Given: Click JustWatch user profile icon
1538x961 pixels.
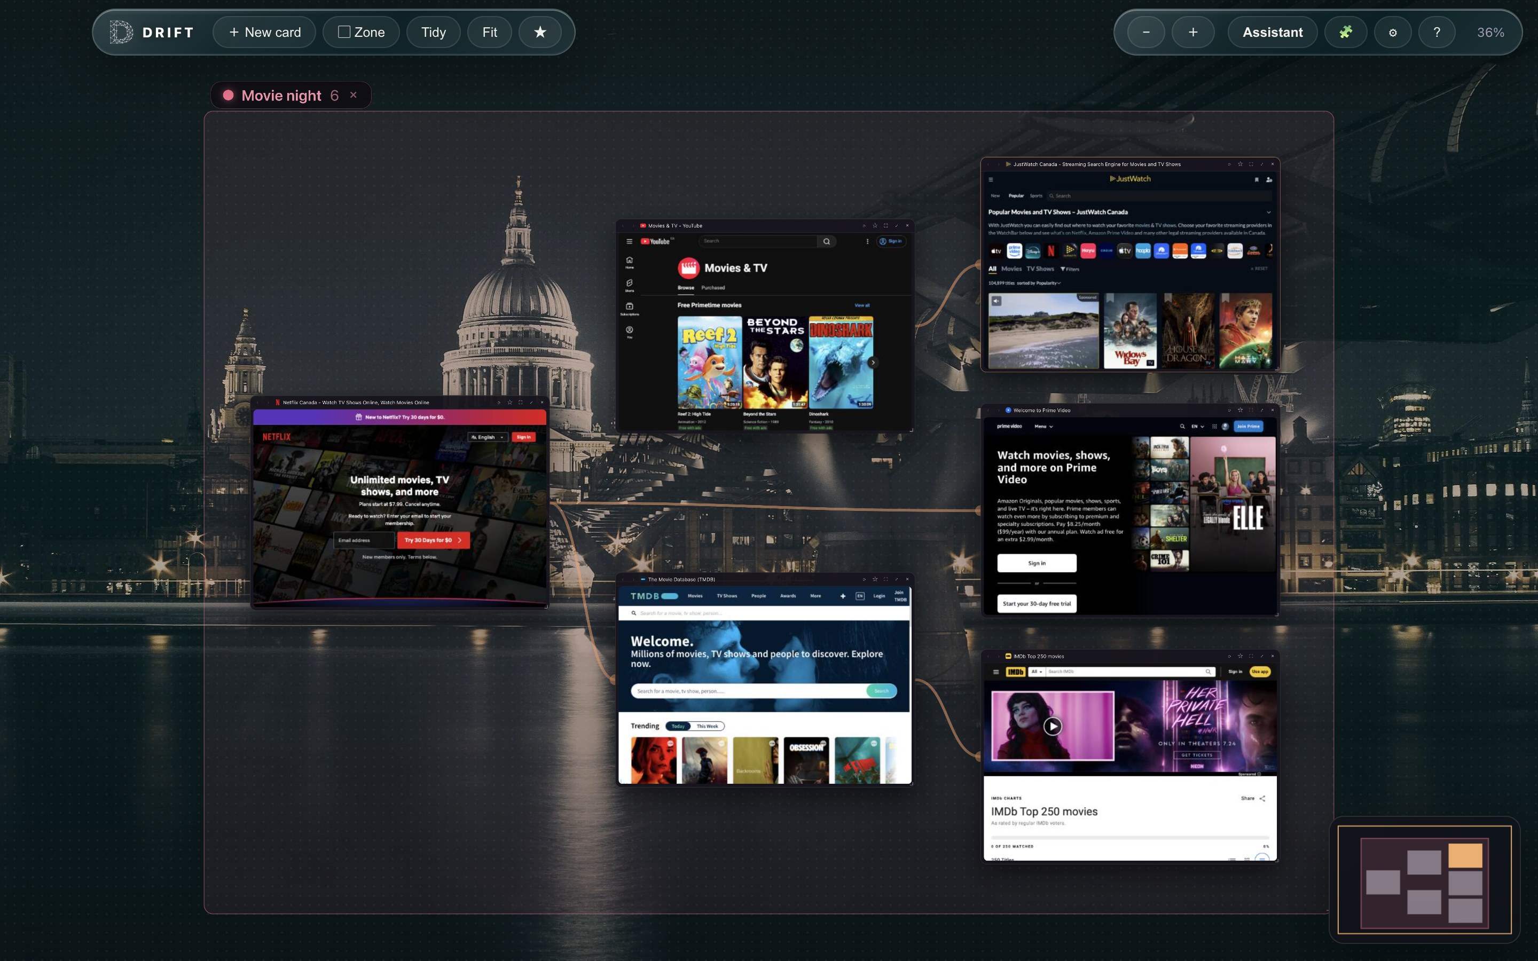Looking at the screenshot, I should click(x=1268, y=180).
